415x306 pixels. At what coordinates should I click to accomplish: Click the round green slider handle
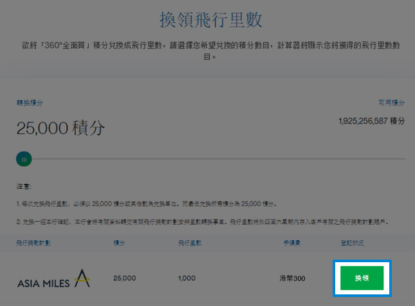(x=24, y=159)
